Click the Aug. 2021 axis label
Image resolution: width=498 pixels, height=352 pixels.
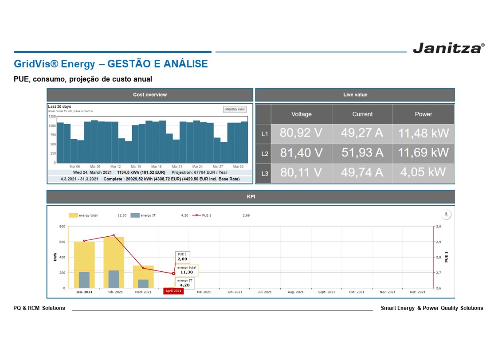click(296, 292)
